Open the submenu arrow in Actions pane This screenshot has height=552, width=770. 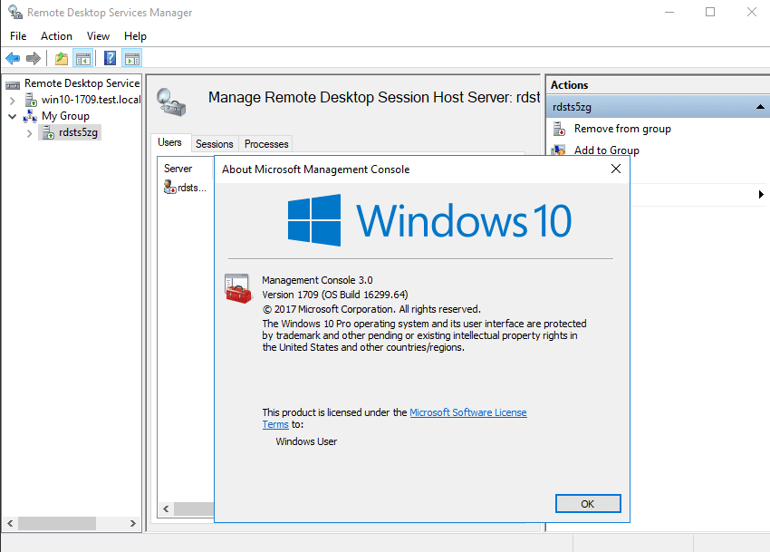pos(761,194)
